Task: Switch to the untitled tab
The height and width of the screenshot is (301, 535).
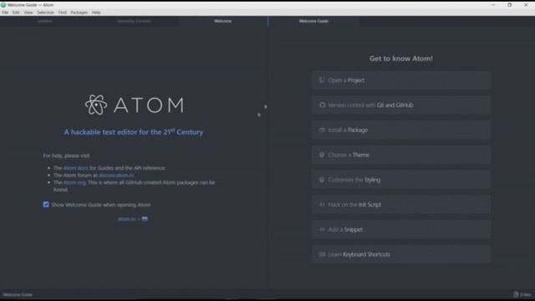Action: click(x=44, y=21)
